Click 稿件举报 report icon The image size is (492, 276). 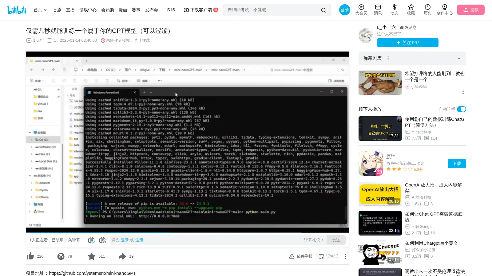[301, 256]
